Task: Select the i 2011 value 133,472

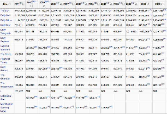Action: pyautogui.click(x=19, y=91)
